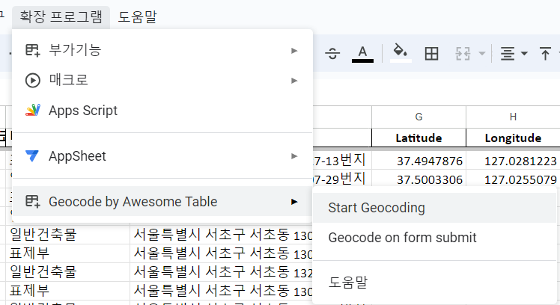
Task: Open 매크로 submenu
Action: pos(162,80)
